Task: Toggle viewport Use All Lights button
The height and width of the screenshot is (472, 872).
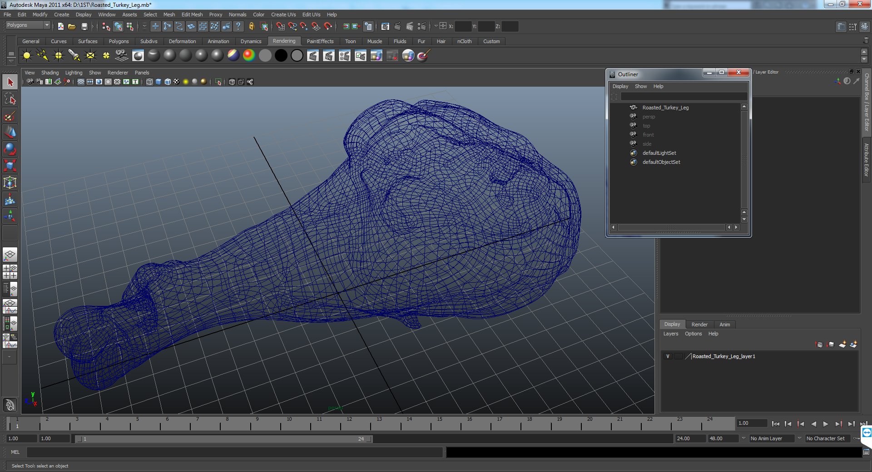Action: coord(186,82)
